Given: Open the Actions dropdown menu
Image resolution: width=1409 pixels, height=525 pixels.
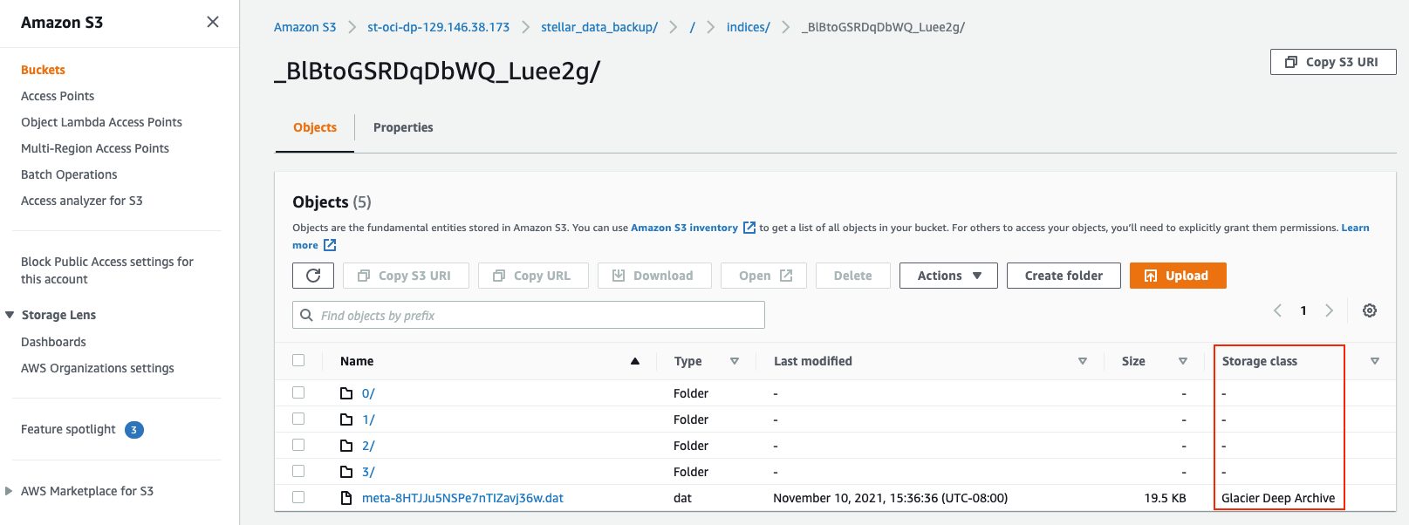Looking at the screenshot, I should click(948, 276).
